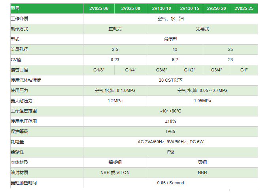Select the G1" port size cell
The width and height of the screenshot is (272, 193).
[x=244, y=70]
